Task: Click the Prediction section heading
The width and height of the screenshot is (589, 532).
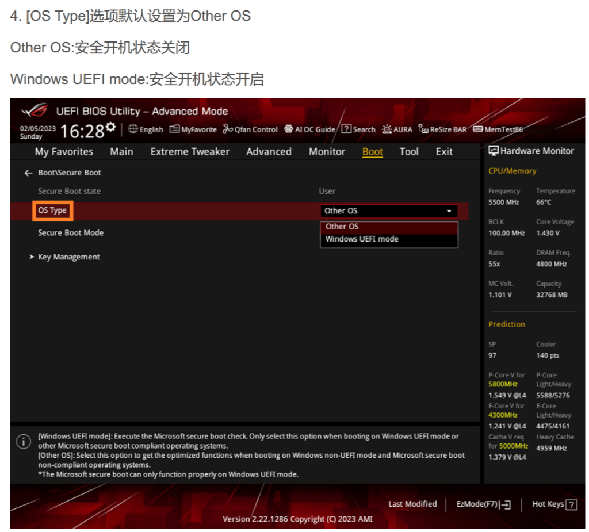Action: click(507, 324)
